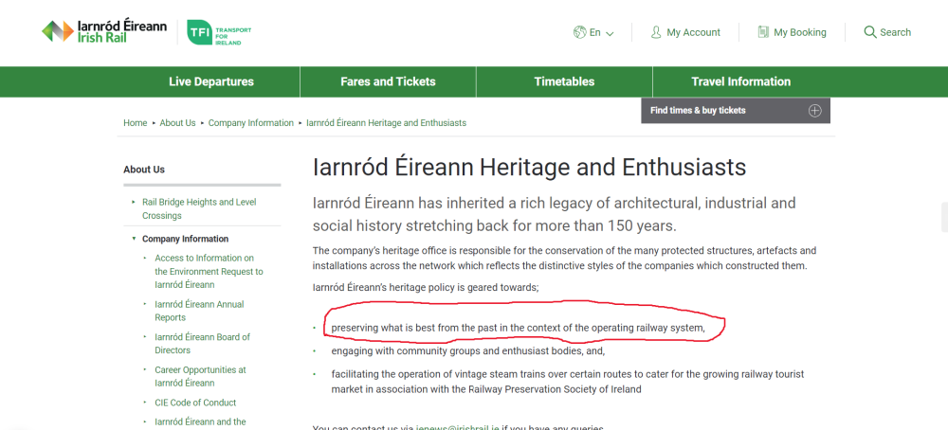Click the TFI Transport for Ireland logo
Image resolution: width=948 pixels, height=430 pixels.
(219, 31)
